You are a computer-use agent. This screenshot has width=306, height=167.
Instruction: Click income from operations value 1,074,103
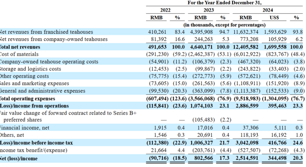201,106
